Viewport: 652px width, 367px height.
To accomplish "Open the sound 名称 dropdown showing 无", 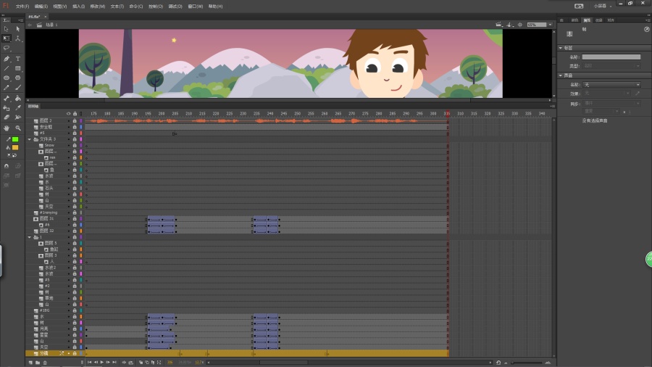I will pyautogui.click(x=611, y=84).
